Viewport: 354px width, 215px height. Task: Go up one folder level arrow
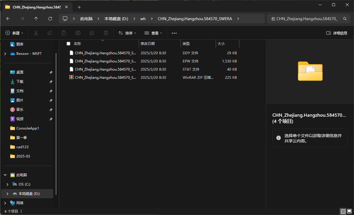point(36,18)
